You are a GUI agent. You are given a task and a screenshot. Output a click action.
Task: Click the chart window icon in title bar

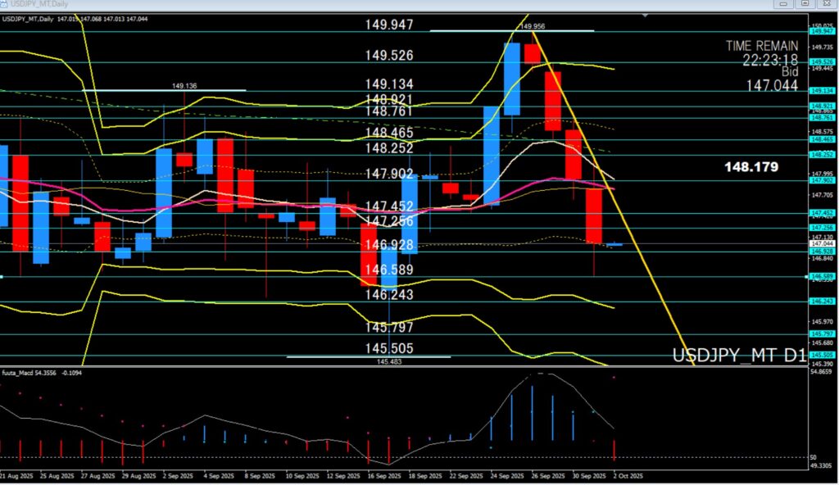pos(6,5)
